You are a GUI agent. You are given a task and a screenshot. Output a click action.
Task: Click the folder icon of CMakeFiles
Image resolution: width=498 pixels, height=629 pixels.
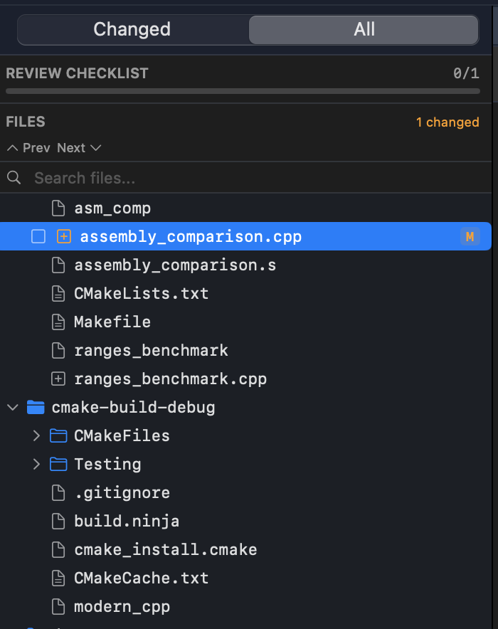[x=58, y=435]
